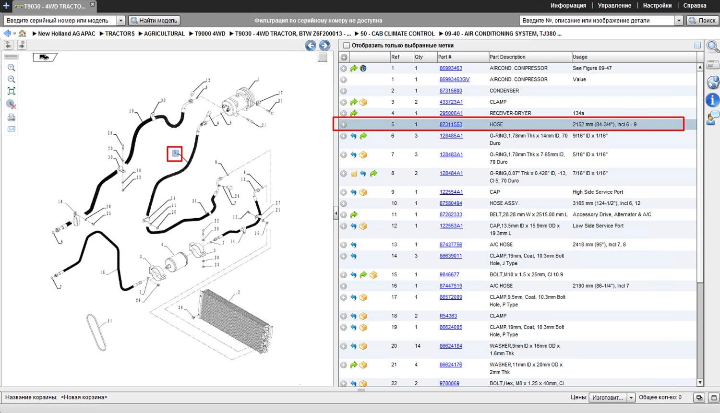Click the note icon for part 128484A1
Viewport: 720px width, 413px height.
[354, 174]
